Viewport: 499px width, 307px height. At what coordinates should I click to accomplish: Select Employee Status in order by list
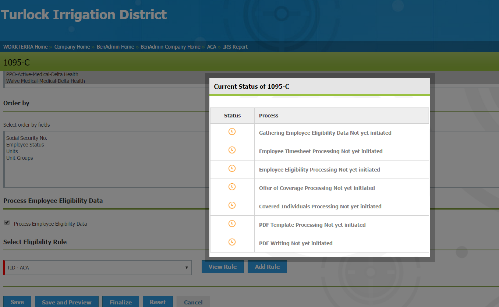(25, 145)
